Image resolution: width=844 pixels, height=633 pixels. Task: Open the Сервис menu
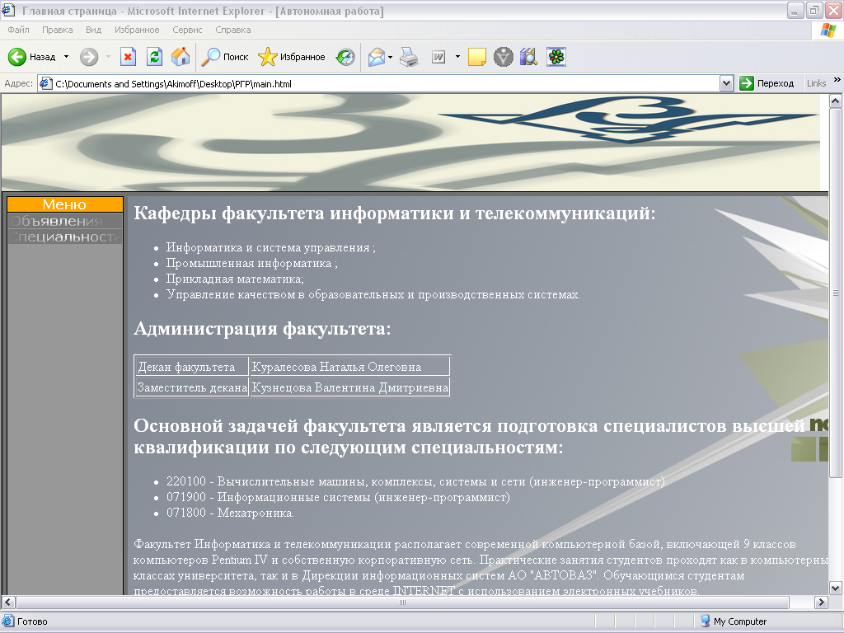coord(187,30)
